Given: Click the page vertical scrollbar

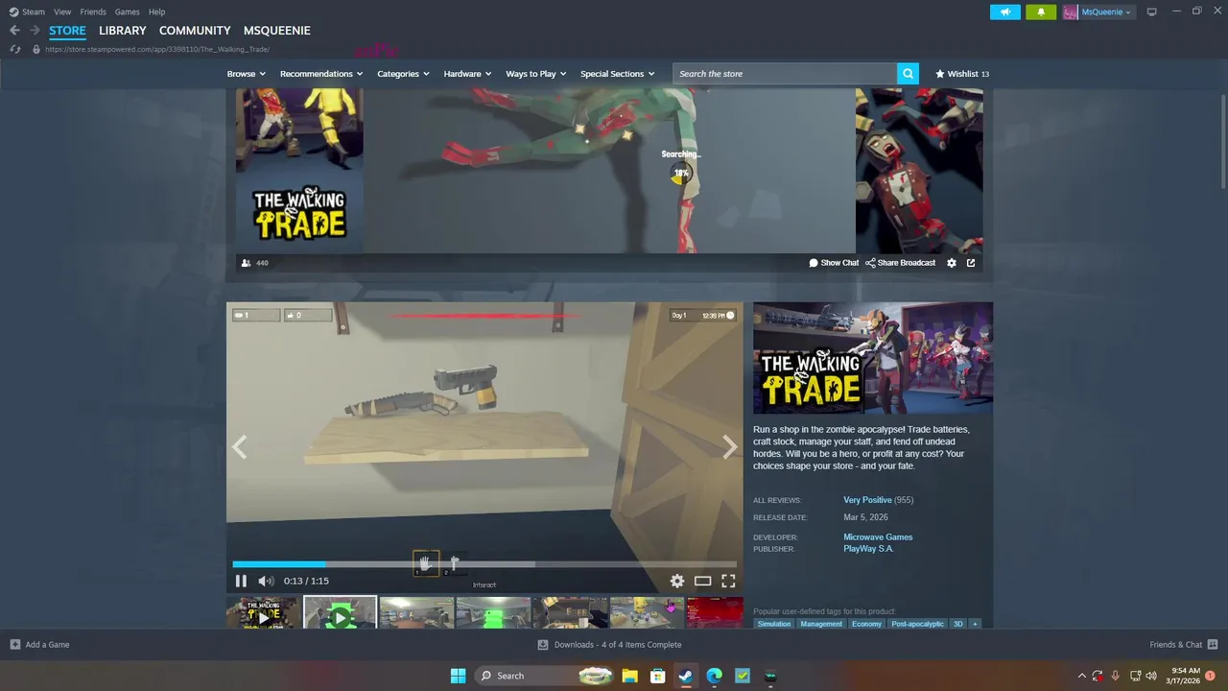Looking at the screenshot, I should [x=1222, y=142].
